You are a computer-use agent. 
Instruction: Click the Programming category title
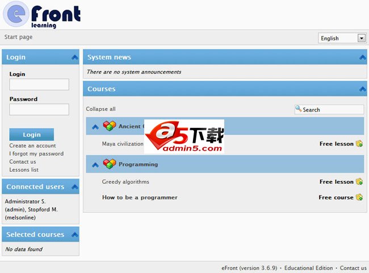click(x=138, y=164)
